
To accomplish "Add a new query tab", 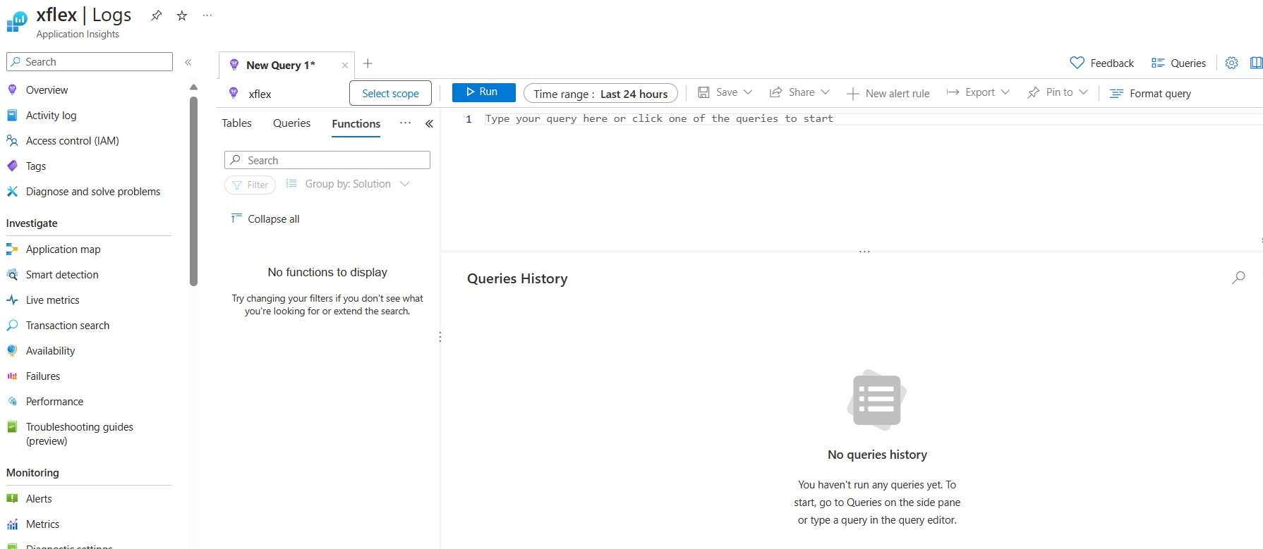I will point(368,63).
